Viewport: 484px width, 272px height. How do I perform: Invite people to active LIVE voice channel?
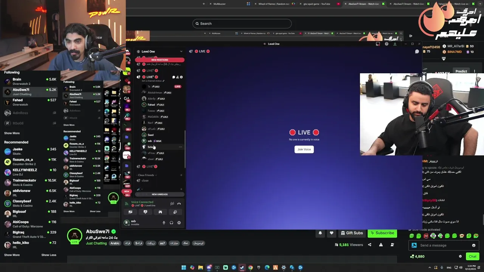[x=177, y=77]
